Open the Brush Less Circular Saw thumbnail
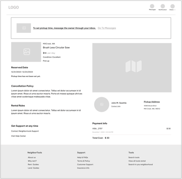Screen dimensions: 182x179 26,52
